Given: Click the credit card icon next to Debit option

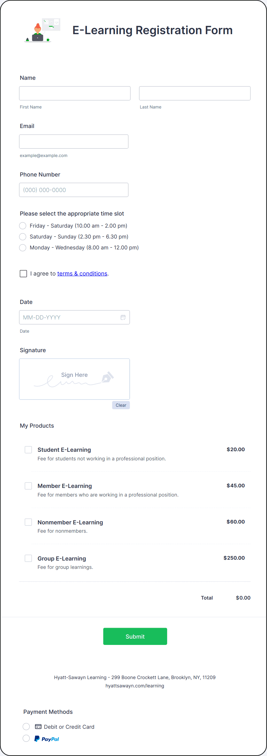Looking at the screenshot, I should [x=38, y=727].
